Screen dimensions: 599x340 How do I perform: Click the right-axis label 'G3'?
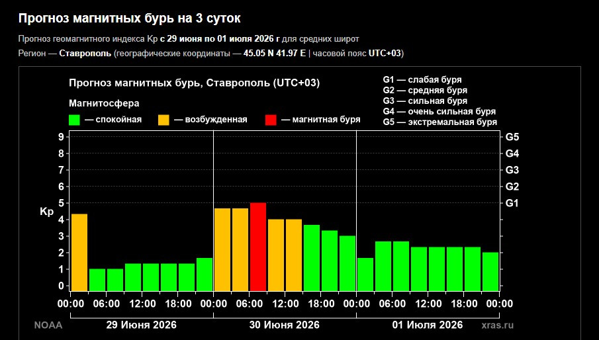pos(512,170)
